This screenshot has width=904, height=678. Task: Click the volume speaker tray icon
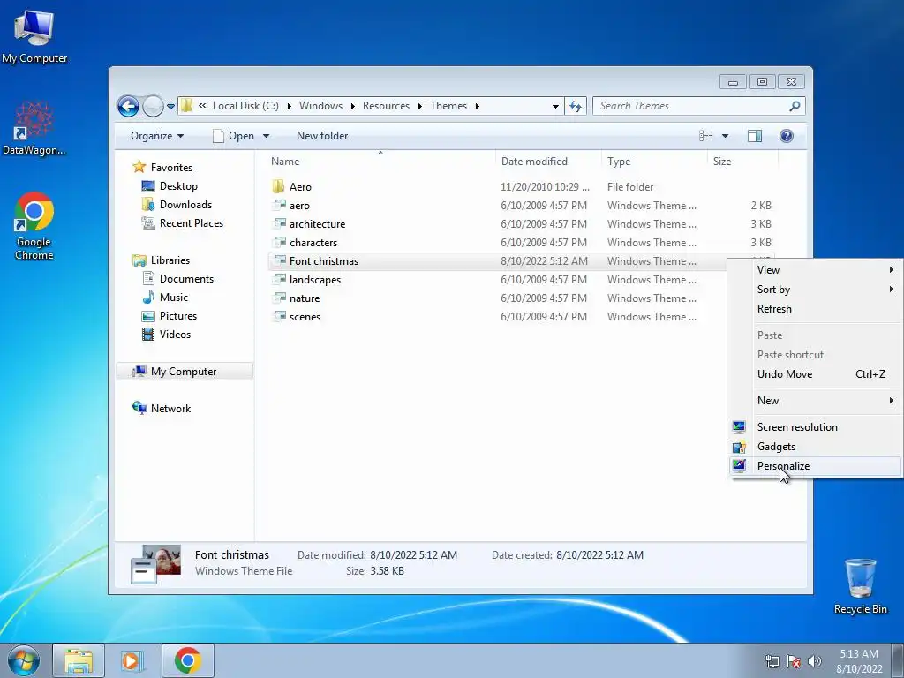[815, 661]
